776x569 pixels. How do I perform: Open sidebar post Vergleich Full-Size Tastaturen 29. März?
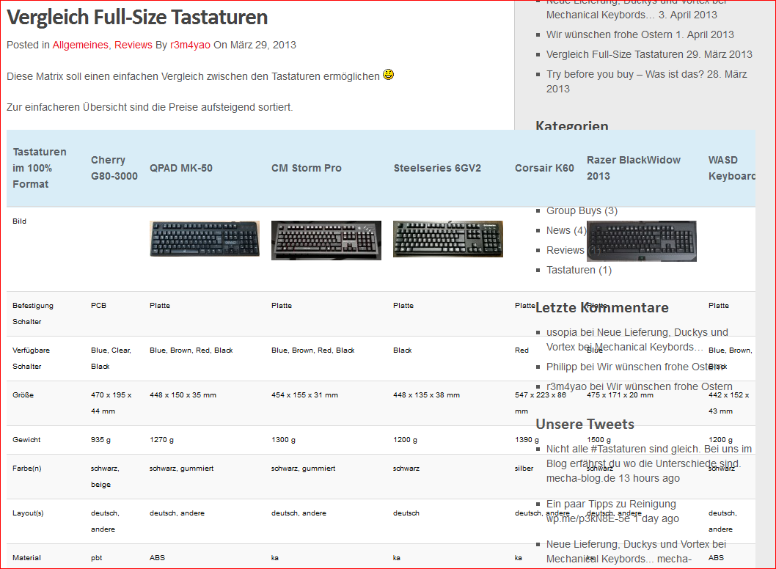649,54
